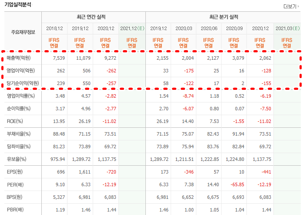Screen dimensions: 303x215
Task: Select the 9,272 revenue value
Action: 110,58
